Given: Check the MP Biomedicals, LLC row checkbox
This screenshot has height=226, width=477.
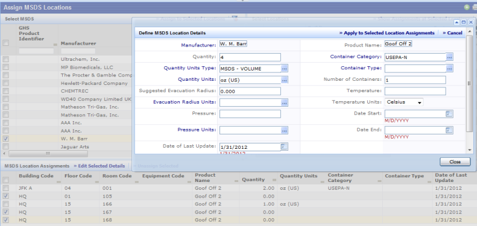Looking at the screenshot, I should (x=5, y=67).
